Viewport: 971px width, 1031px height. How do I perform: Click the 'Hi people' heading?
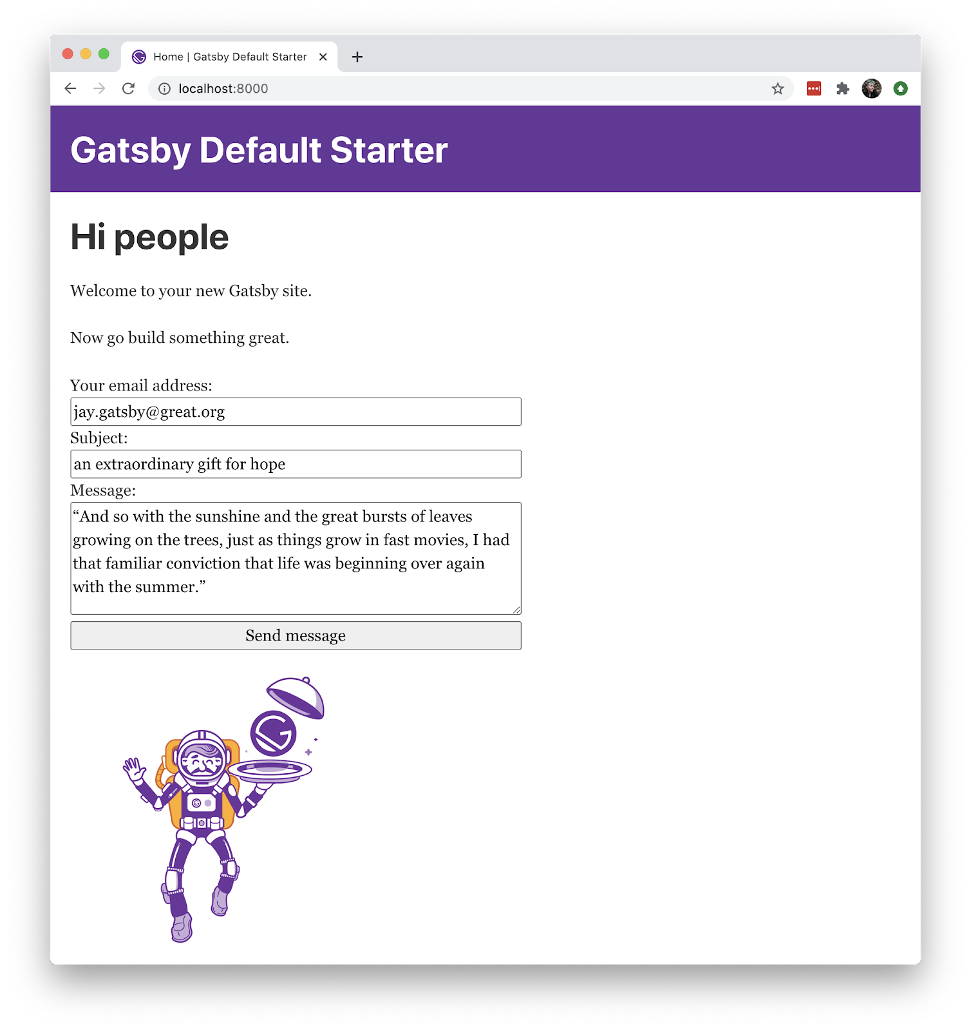(149, 237)
